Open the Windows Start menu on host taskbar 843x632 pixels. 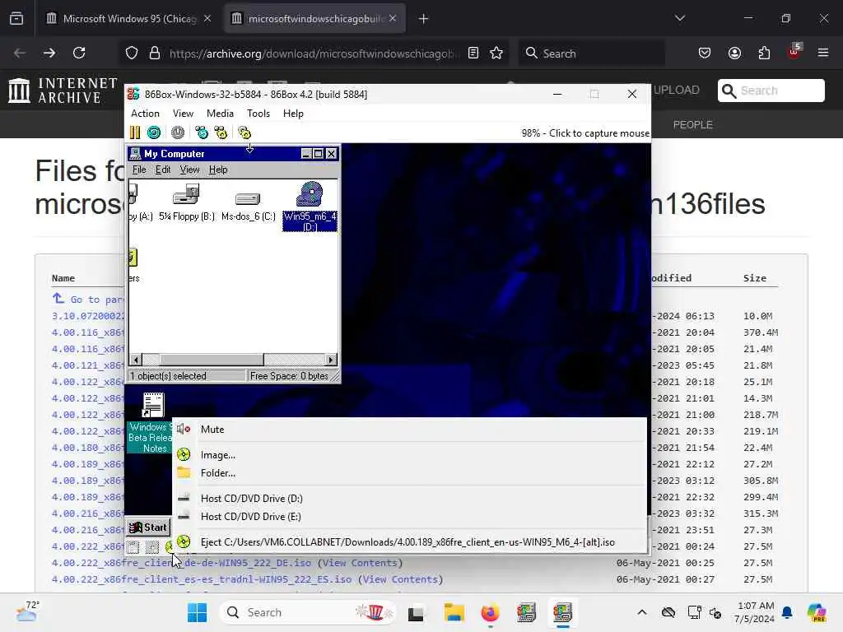[198, 612]
